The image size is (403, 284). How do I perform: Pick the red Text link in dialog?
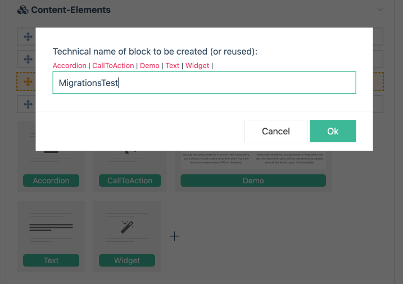point(173,66)
